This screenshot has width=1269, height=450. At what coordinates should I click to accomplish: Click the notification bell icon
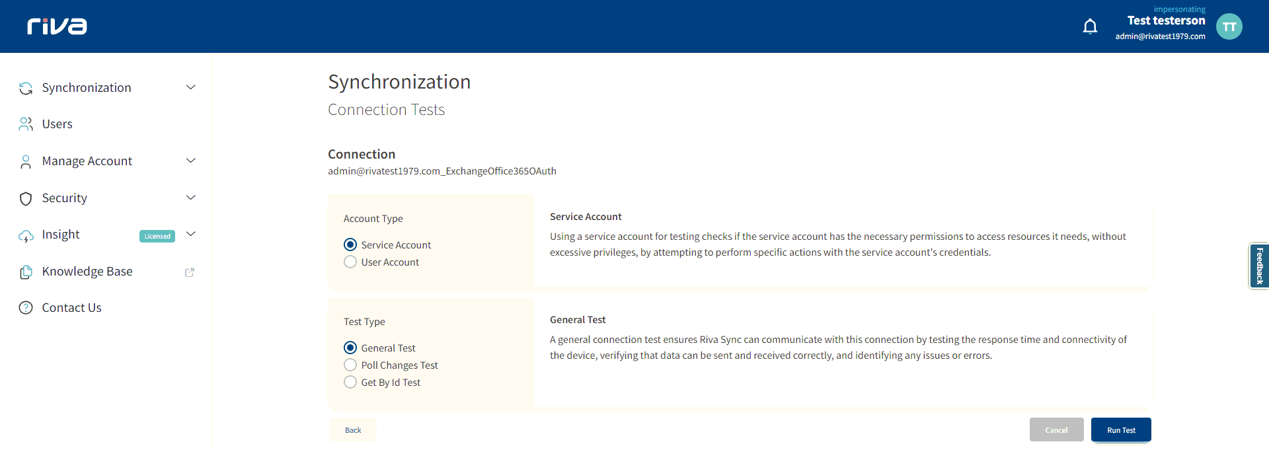(1090, 26)
